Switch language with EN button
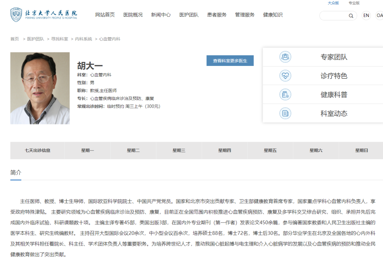This screenshot has width=383, height=264. tap(366, 15)
